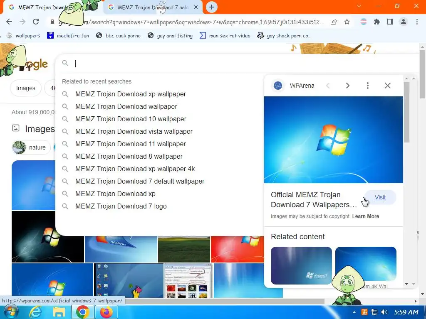This screenshot has height=319, width=426.
Task: Select suggestion MEMZ Trojan Download 11 wallpaper
Action: [130, 144]
